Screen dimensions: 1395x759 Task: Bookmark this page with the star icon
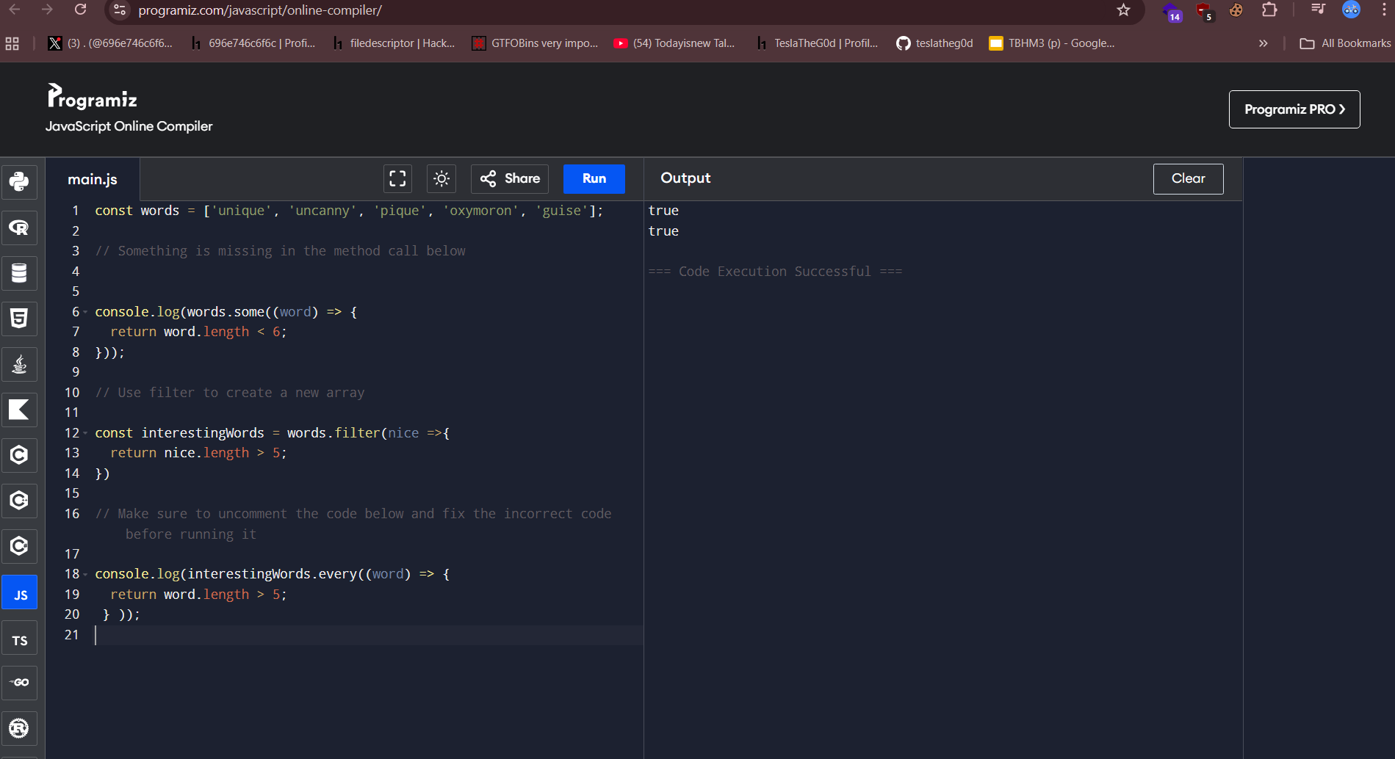(1123, 10)
